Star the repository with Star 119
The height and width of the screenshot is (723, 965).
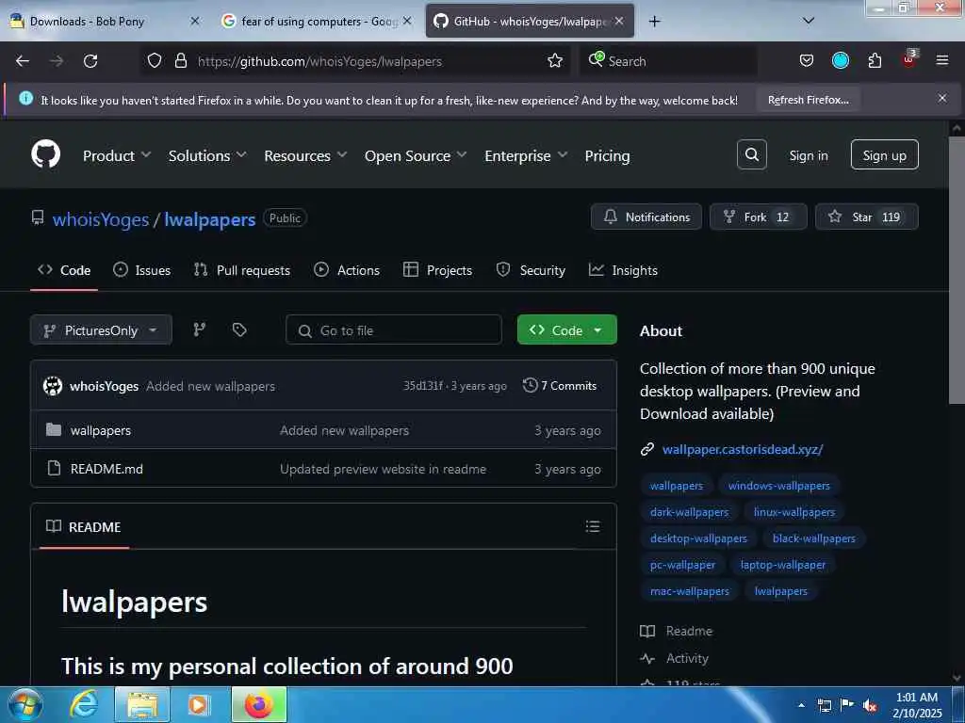coord(867,217)
